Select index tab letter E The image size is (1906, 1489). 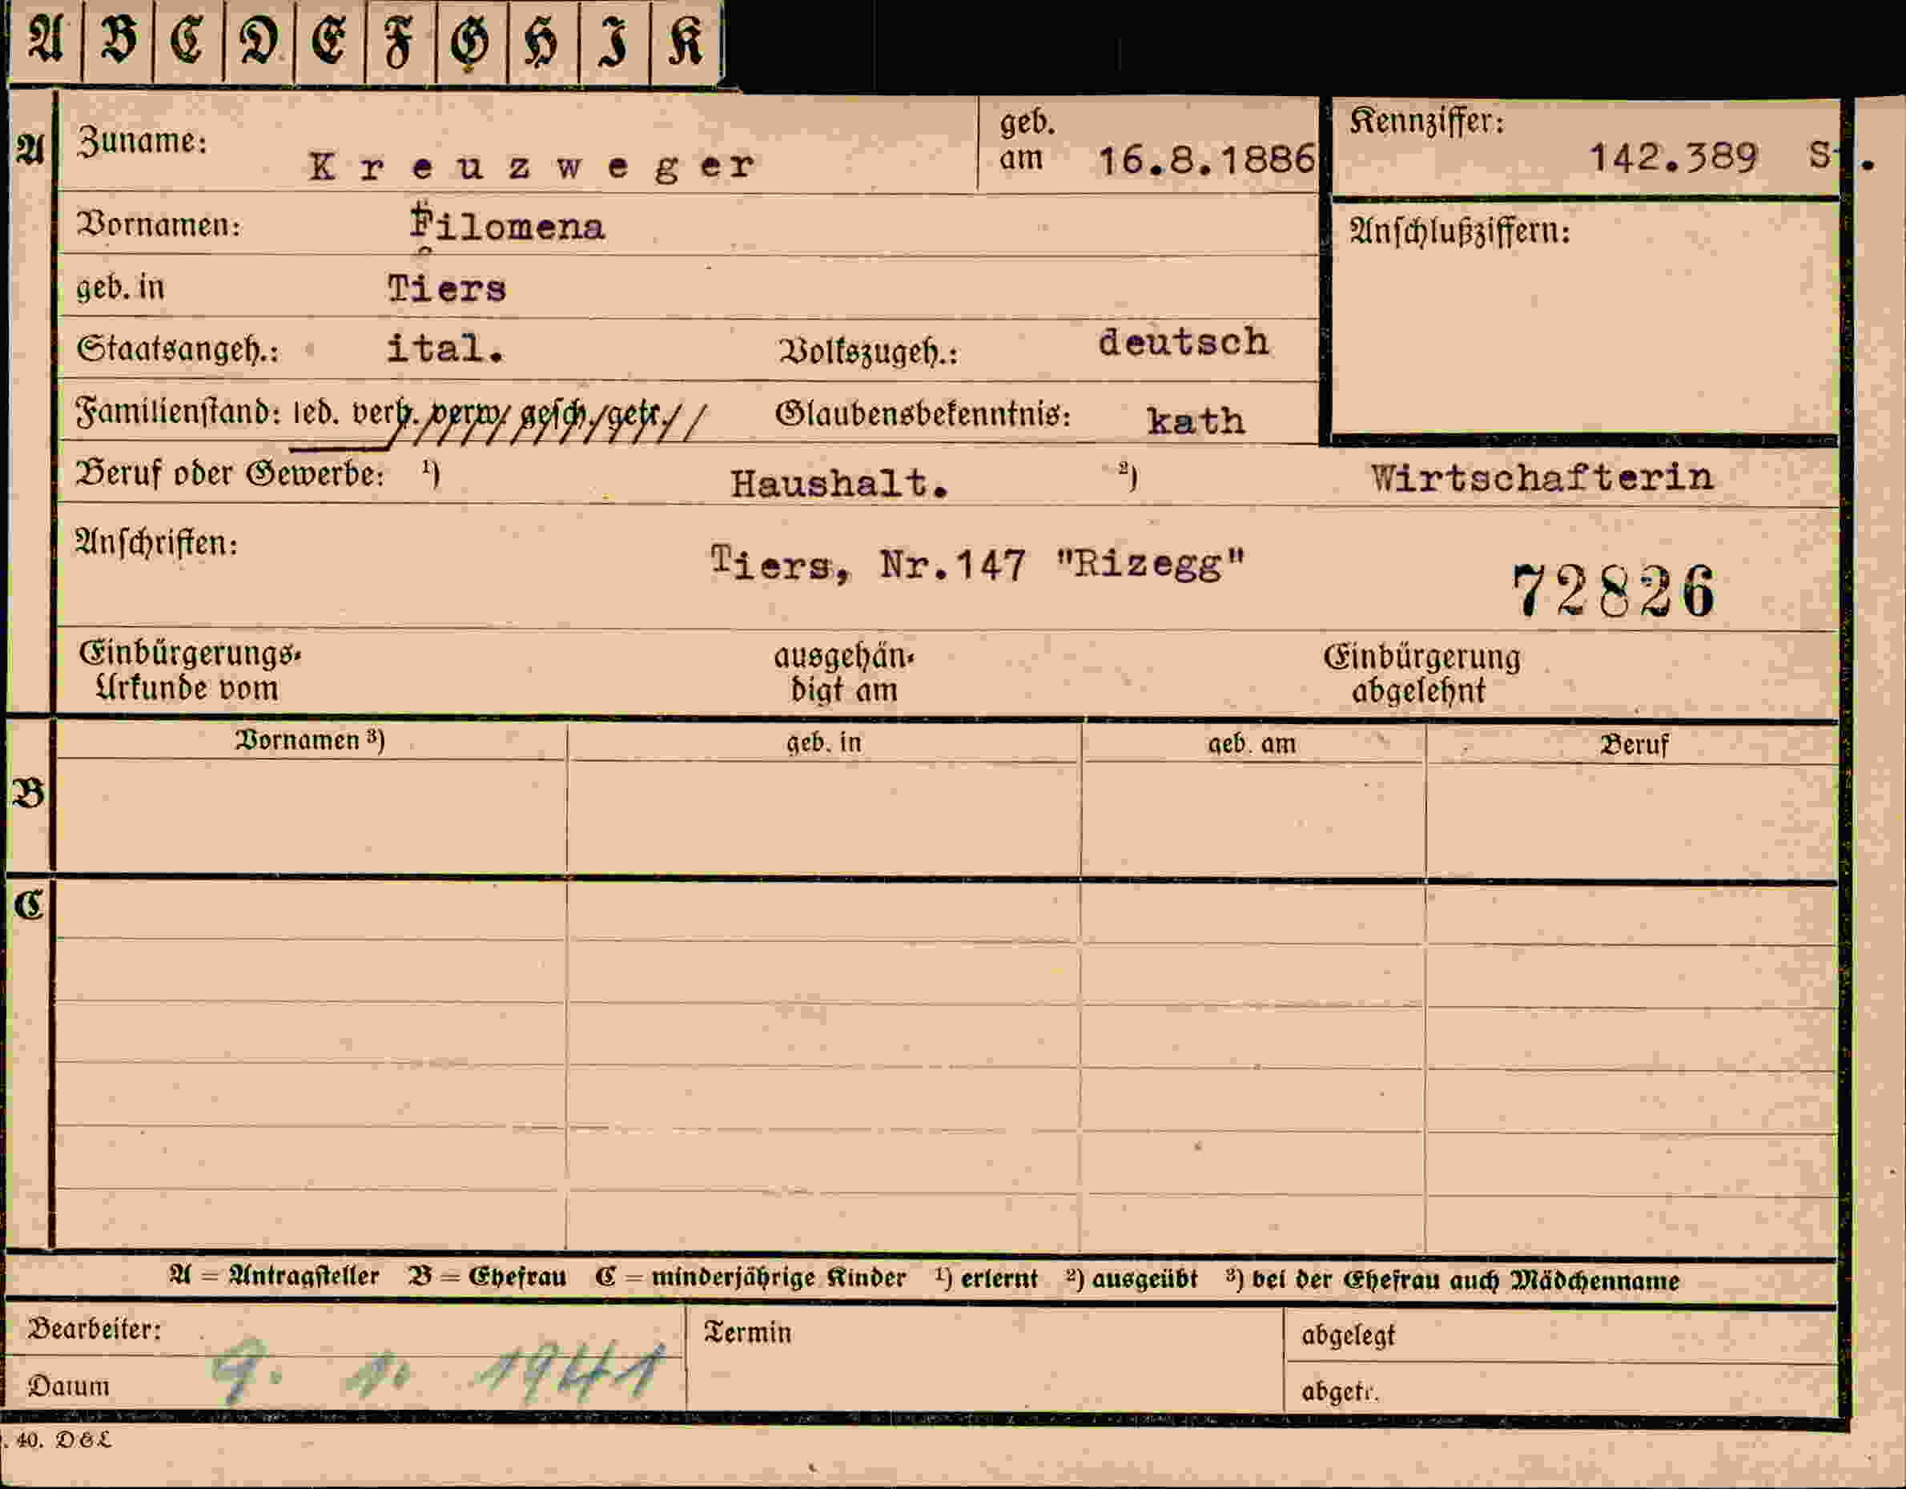(x=330, y=40)
